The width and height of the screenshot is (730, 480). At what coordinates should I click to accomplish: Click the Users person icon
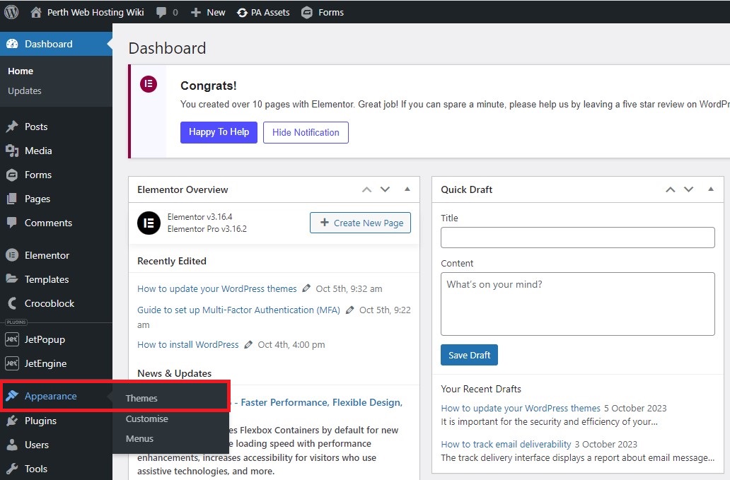coord(12,445)
